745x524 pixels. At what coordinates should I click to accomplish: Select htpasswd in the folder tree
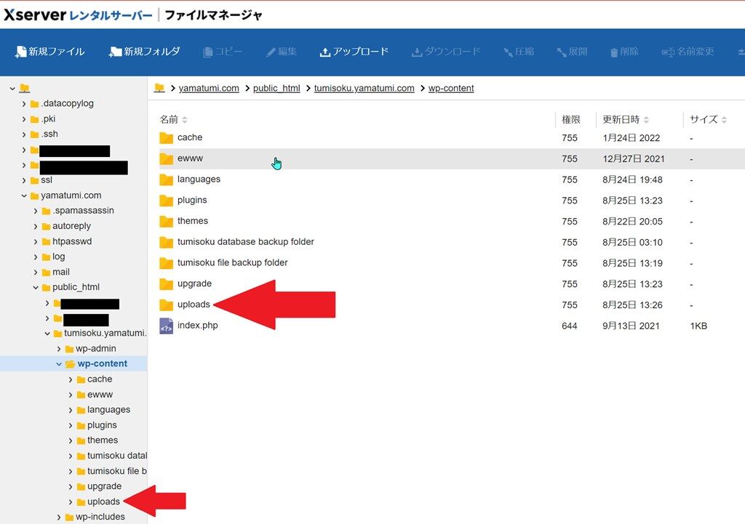[x=72, y=241]
